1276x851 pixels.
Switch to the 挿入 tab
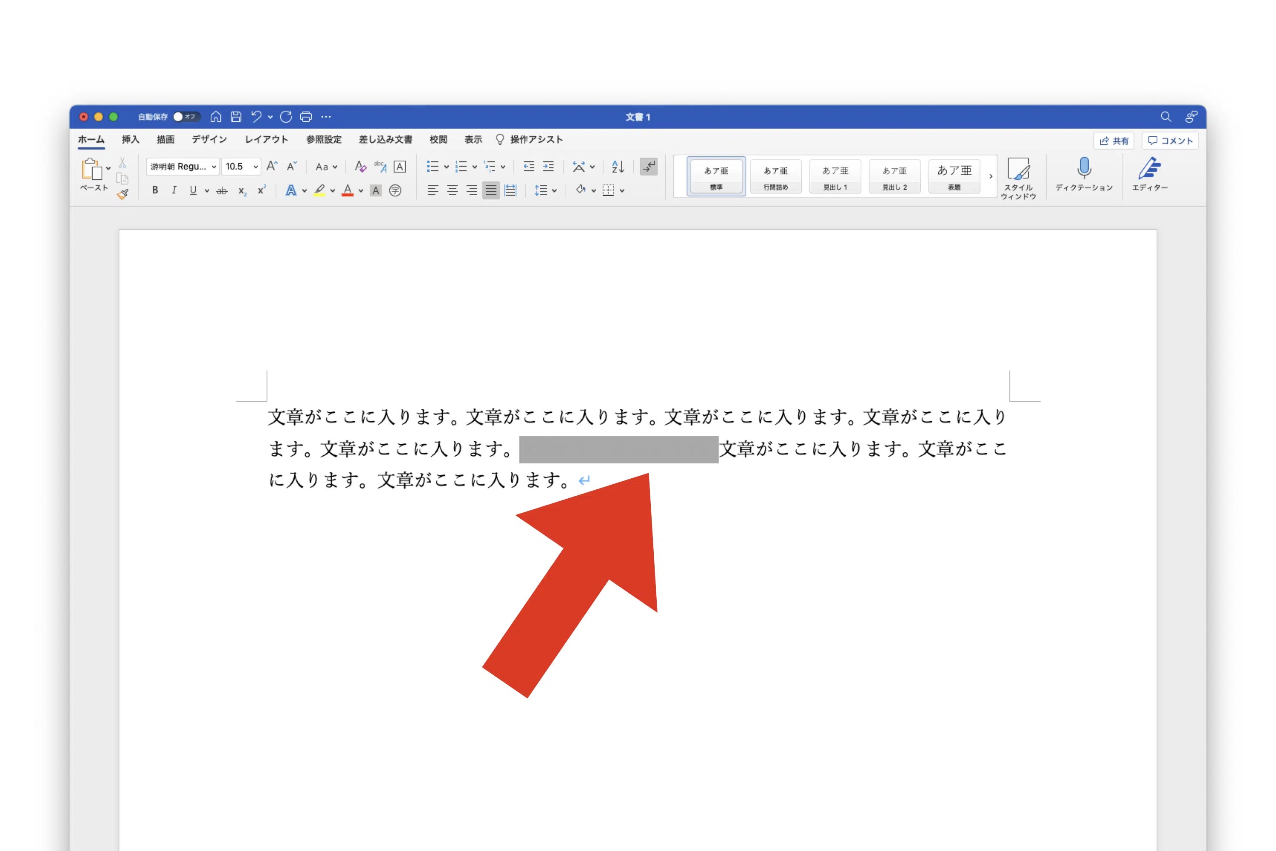point(131,140)
